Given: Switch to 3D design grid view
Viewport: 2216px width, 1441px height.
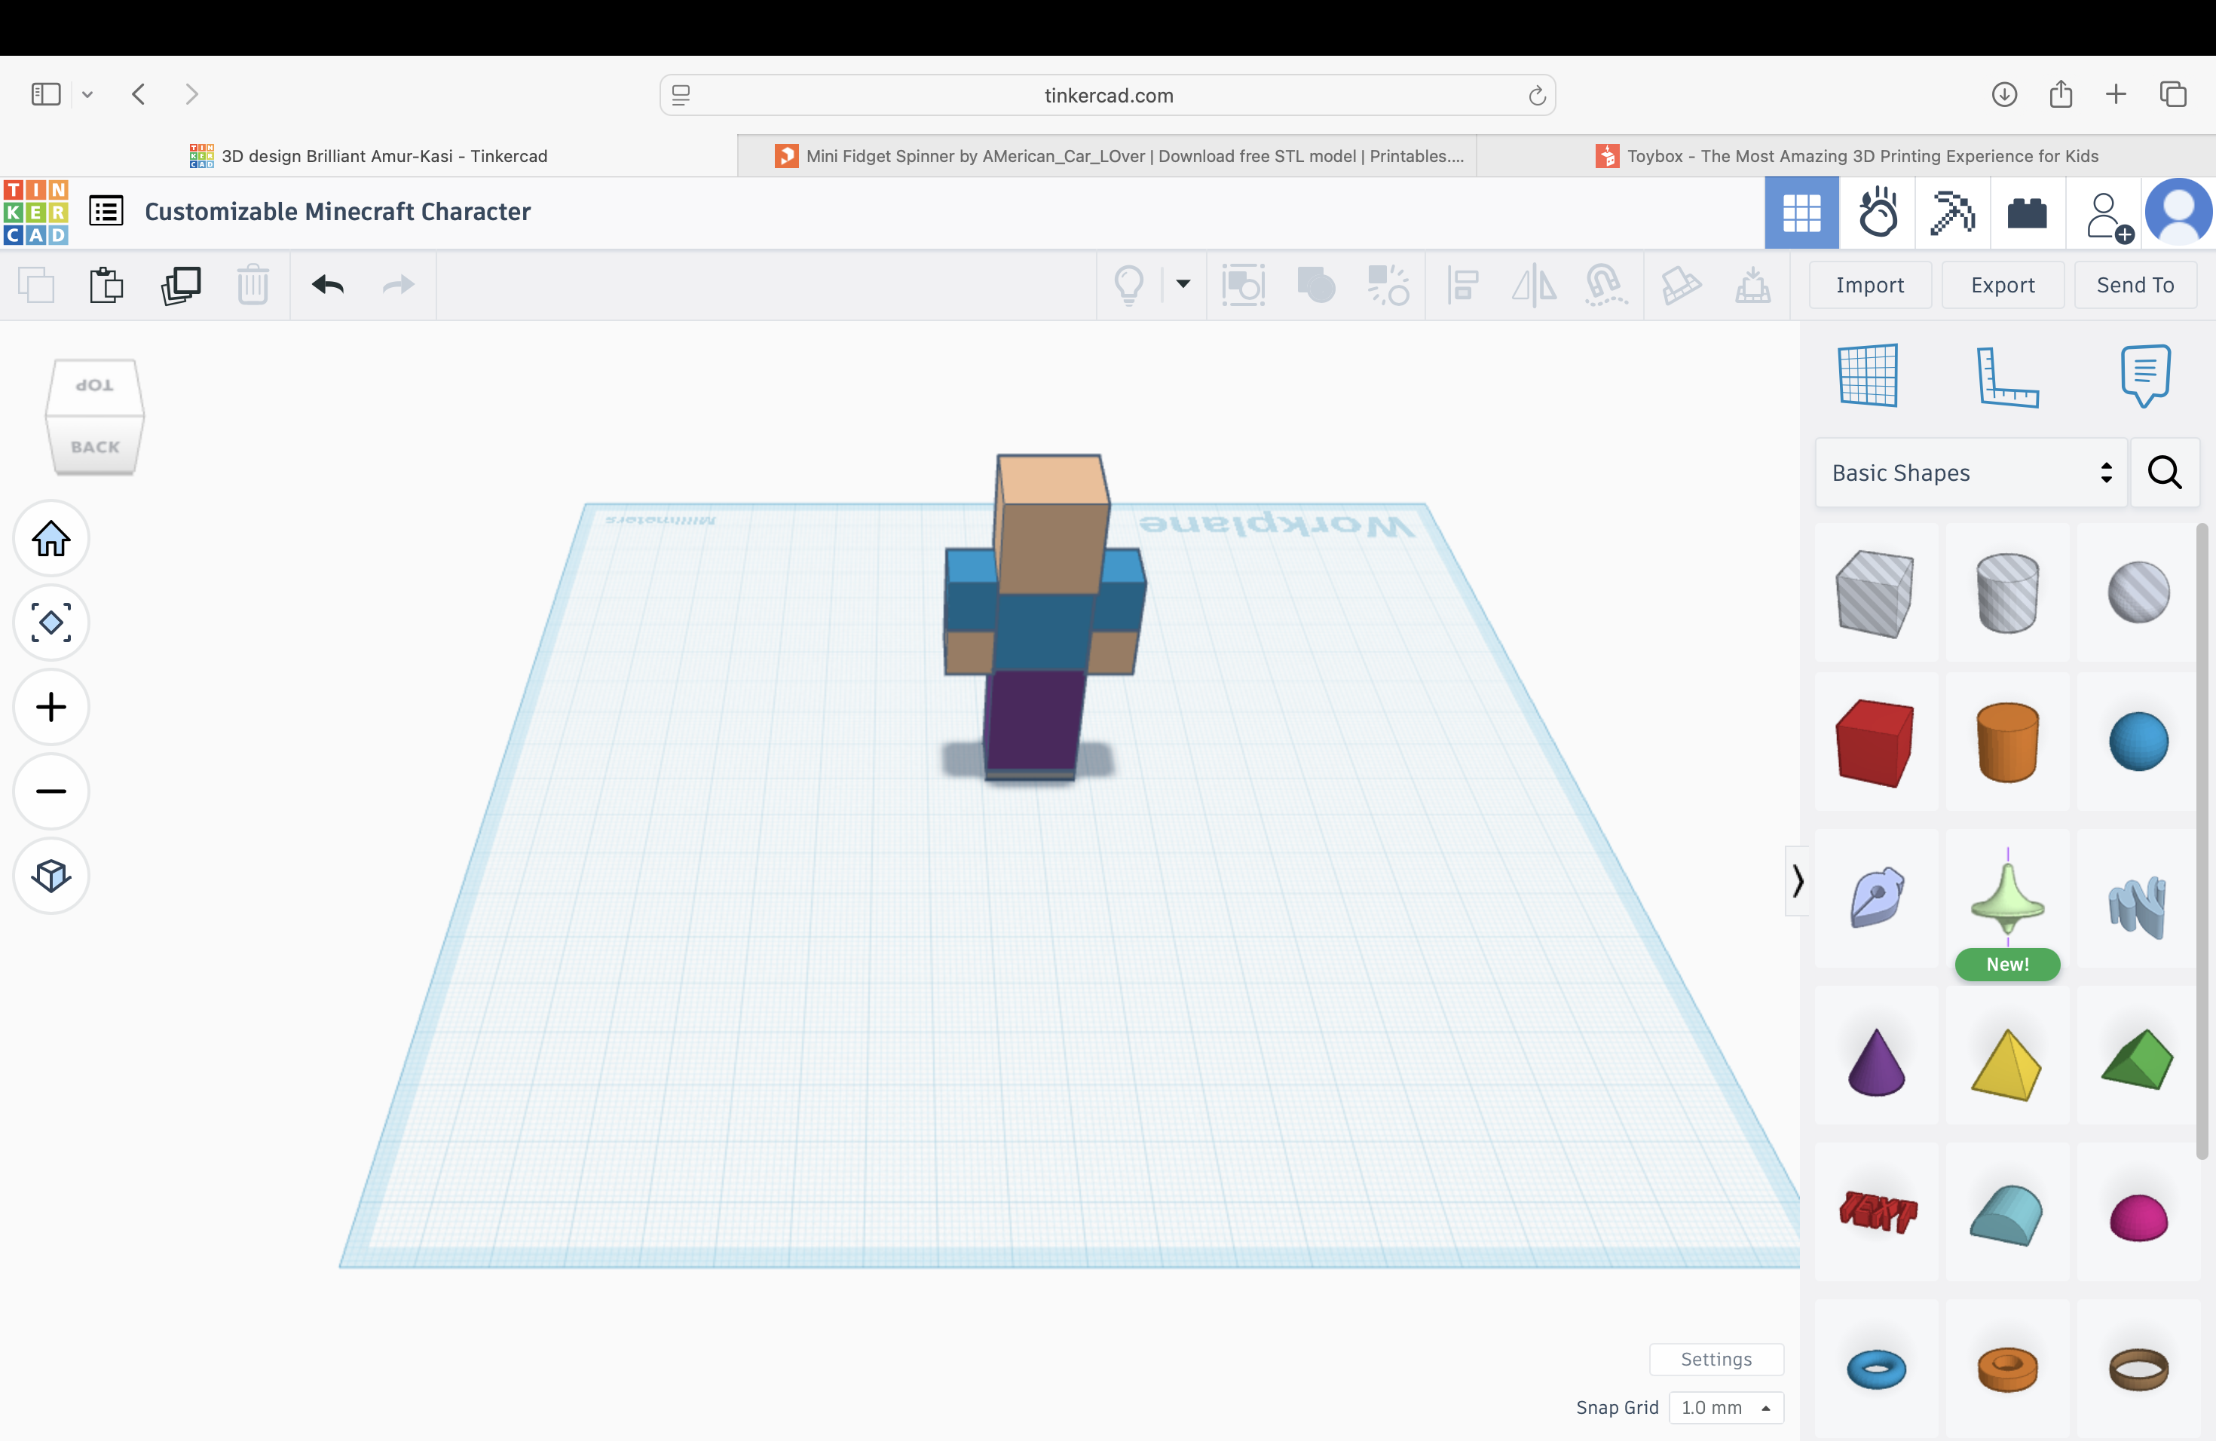Looking at the screenshot, I should click(1801, 213).
